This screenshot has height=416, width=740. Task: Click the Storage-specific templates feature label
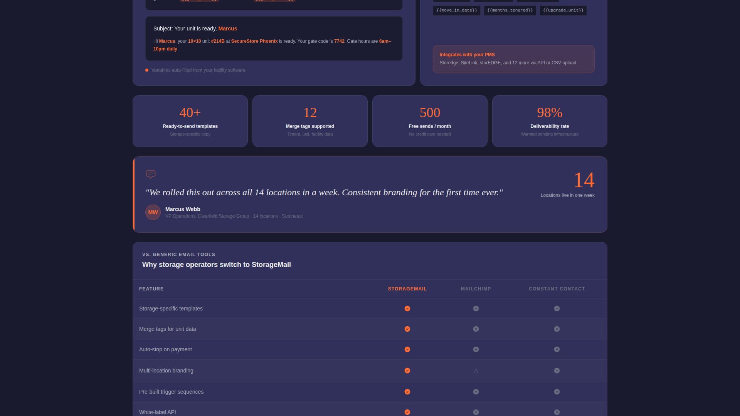point(171,309)
